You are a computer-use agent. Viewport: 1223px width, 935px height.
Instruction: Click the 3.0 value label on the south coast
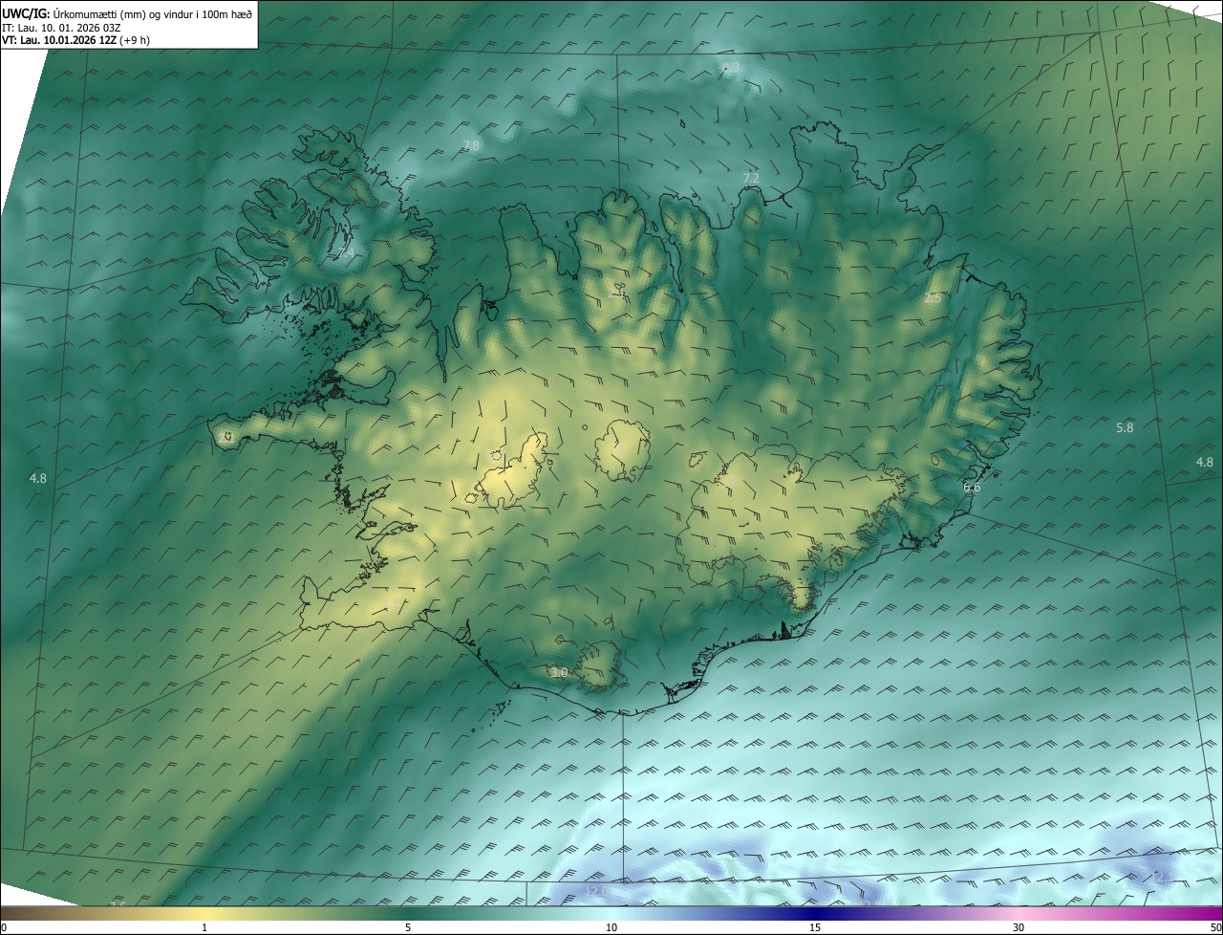[x=560, y=673]
